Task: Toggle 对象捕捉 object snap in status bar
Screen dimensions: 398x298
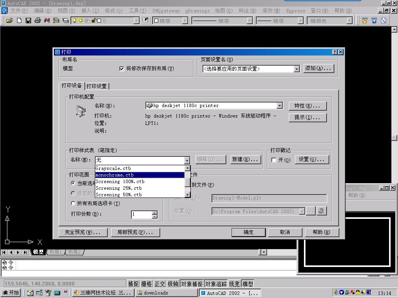Action: coord(192,284)
